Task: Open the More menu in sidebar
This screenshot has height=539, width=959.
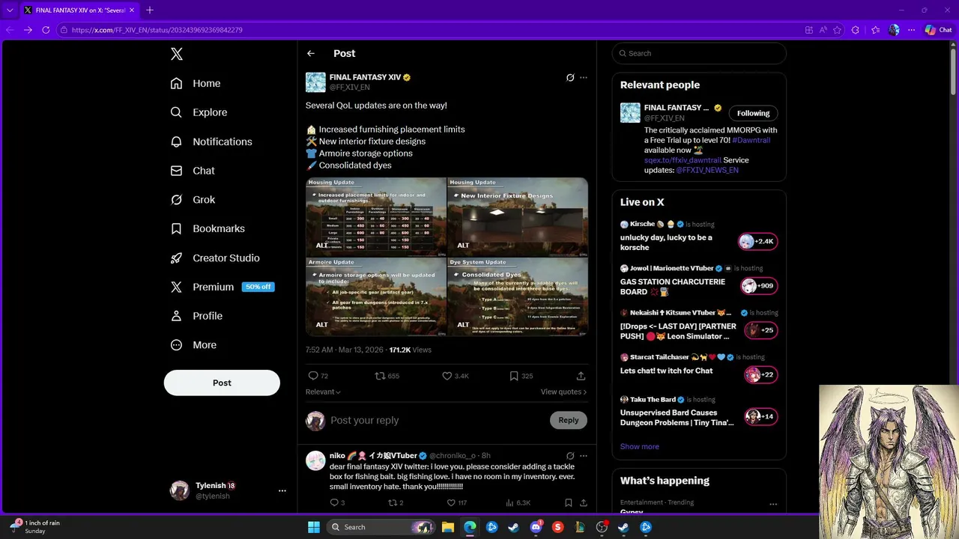Action: tap(193, 345)
